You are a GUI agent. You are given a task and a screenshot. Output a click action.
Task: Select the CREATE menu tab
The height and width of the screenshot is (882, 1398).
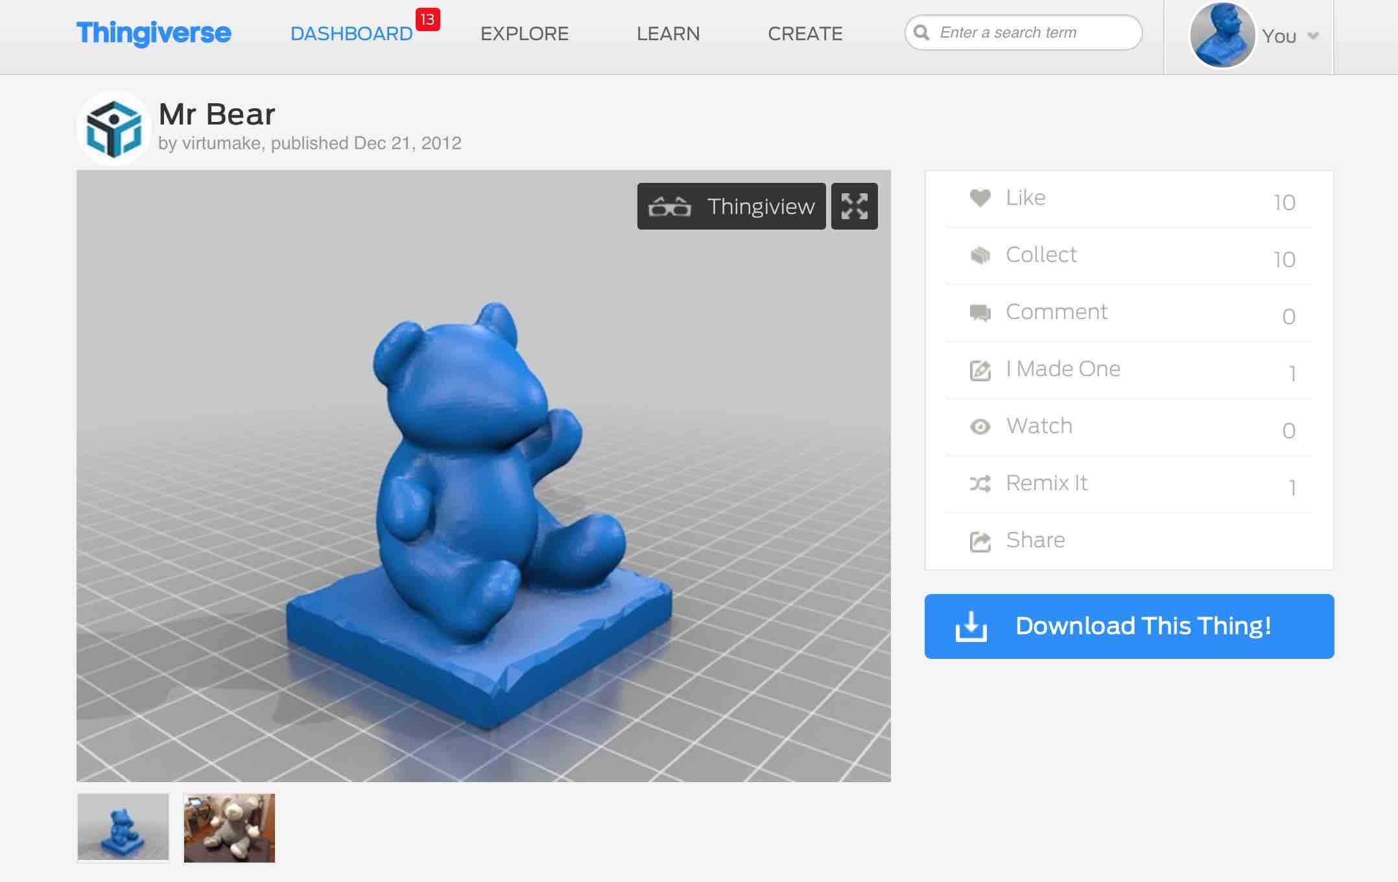coord(806,32)
